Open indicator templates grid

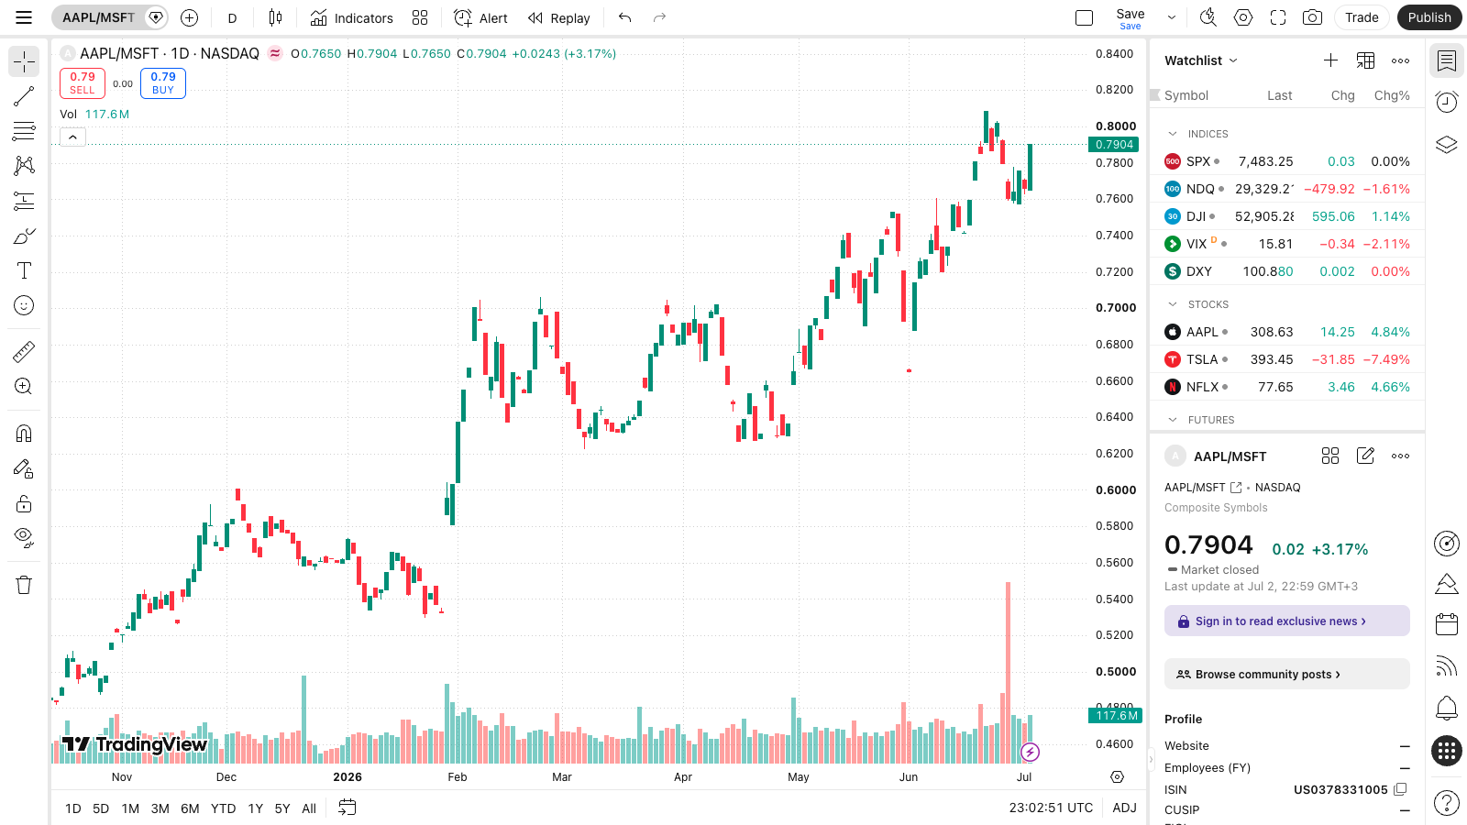pyautogui.click(x=420, y=17)
